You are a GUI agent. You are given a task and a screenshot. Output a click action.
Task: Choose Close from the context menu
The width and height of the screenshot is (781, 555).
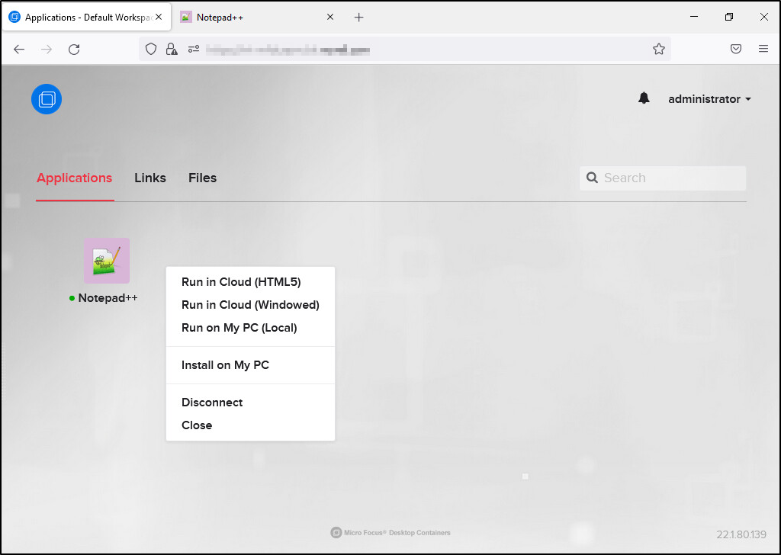(x=197, y=425)
